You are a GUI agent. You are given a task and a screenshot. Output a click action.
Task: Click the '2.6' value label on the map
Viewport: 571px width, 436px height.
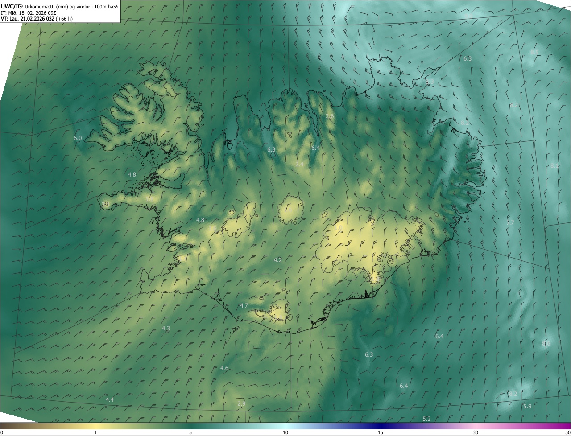click(330, 116)
